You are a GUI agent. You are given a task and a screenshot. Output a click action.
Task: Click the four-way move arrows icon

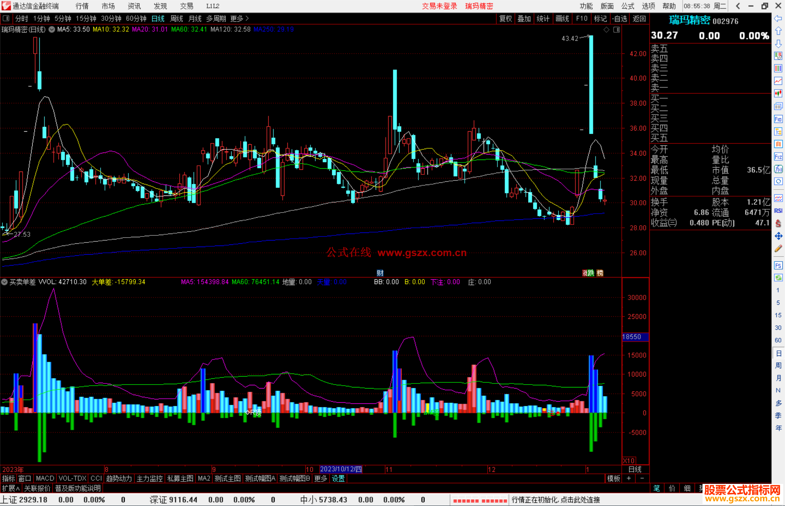tap(778, 236)
